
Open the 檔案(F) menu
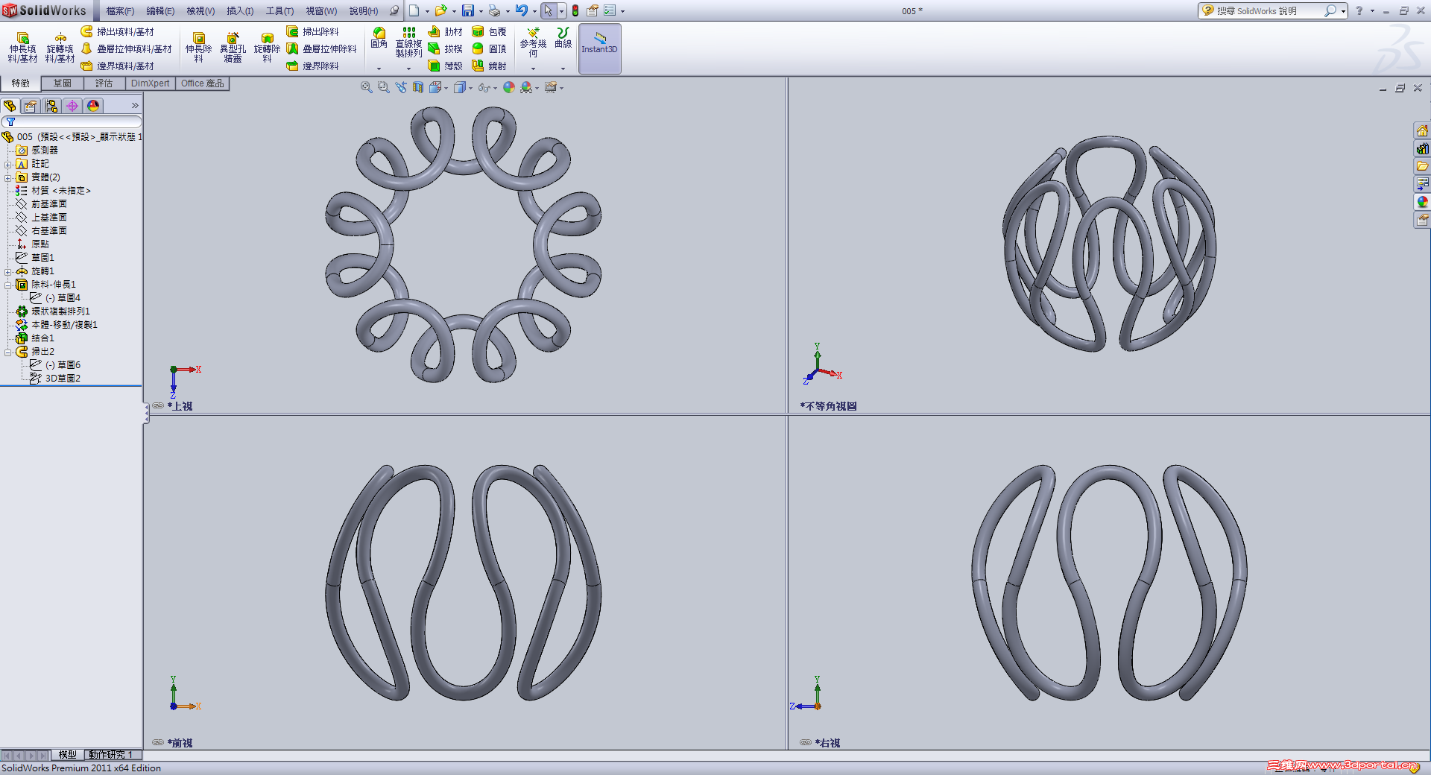coord(120,11)
